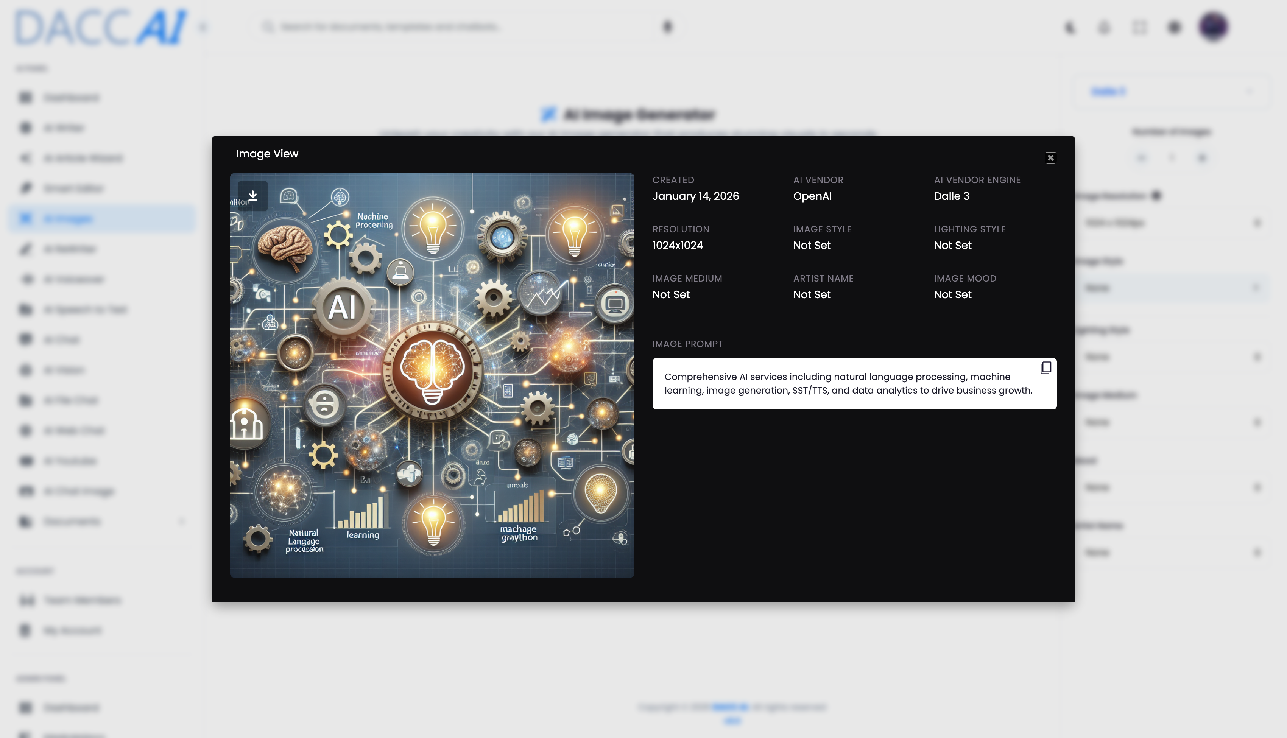Screen dimensions: 1287x738
Task: Download the generated image
Action: click(x=252, y=196)
